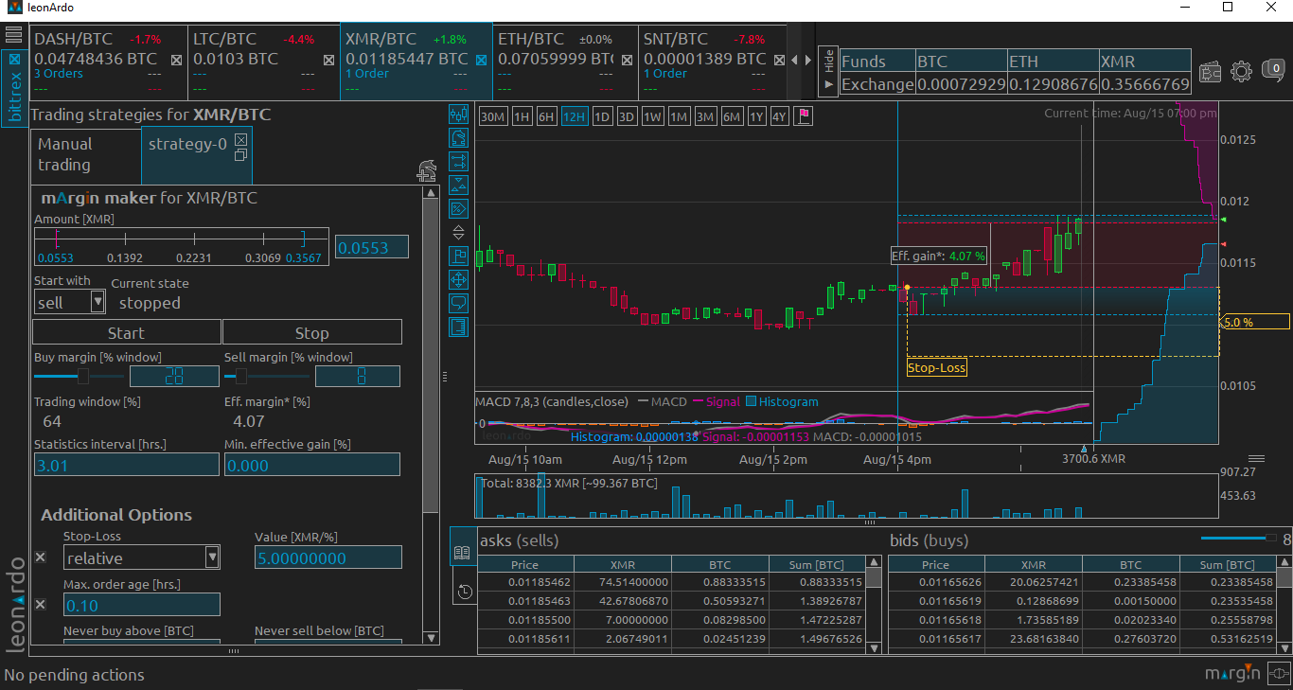Click the Max. order age field 0.10

142,605
